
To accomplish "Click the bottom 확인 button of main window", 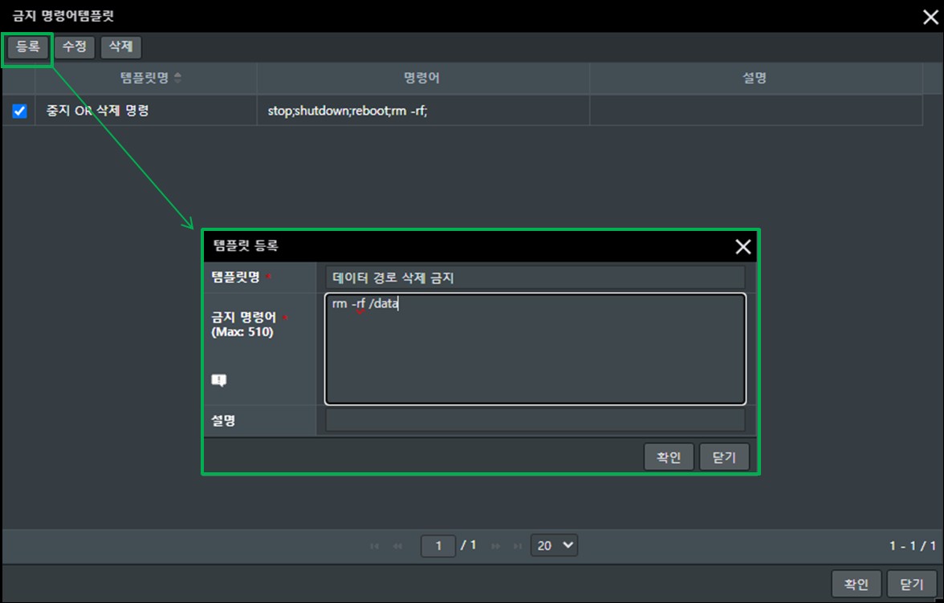I will [857, 585].
